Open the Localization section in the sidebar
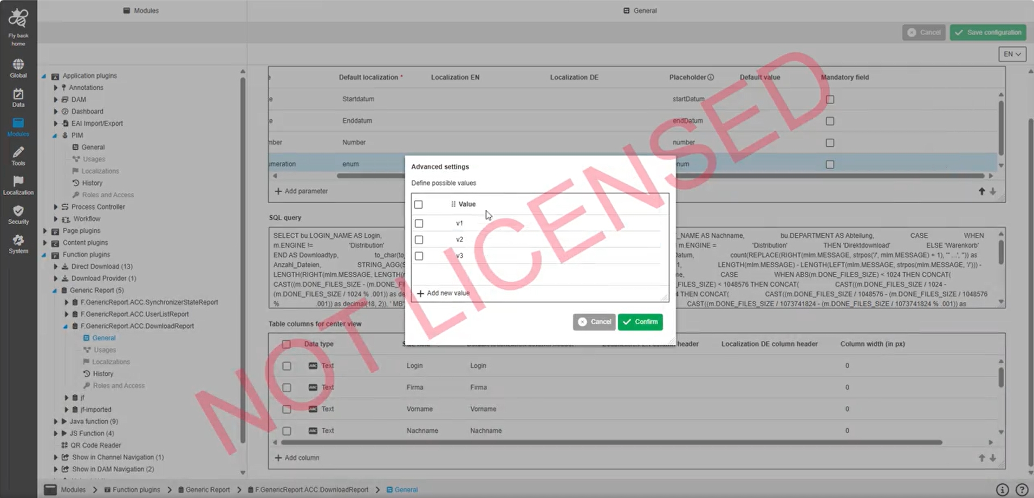Screen dimensions: 1034x498 18,185
